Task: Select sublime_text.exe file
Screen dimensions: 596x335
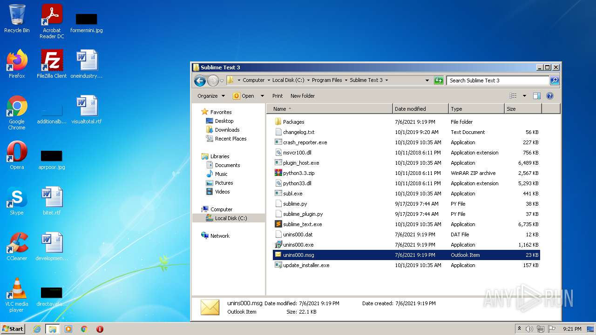Action: (x=406, y=224)
